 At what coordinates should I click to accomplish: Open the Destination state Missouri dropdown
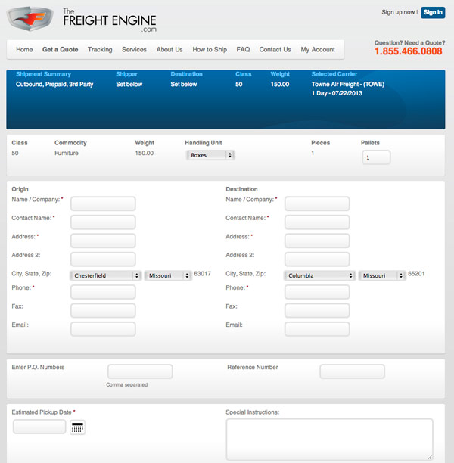click(381, 276)
